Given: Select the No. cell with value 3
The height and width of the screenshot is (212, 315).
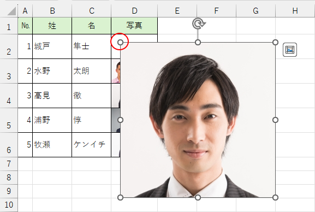Looking at the screenshot, I should [25, 96].
